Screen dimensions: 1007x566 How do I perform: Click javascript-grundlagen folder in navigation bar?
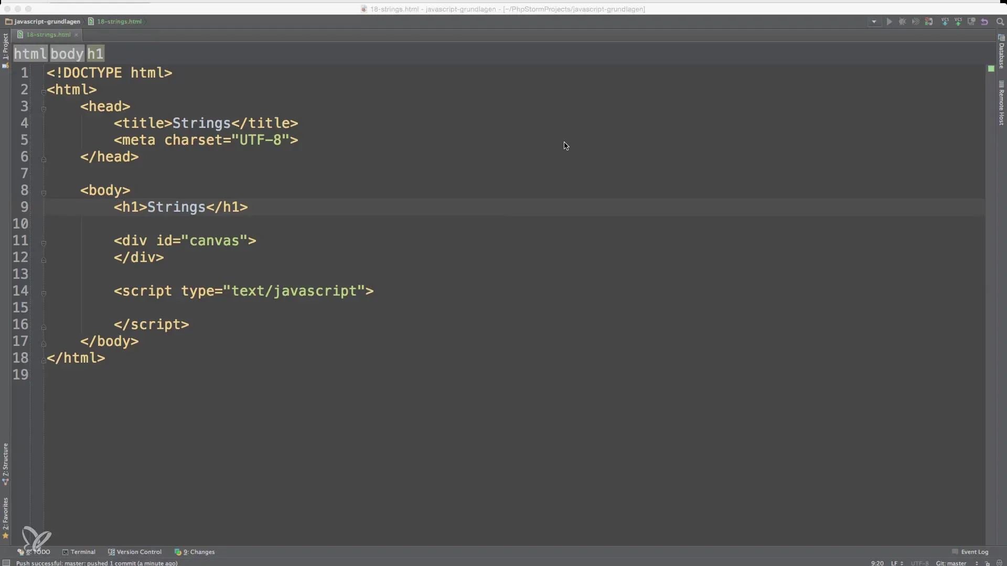pyautogui.click(x=43, y=21)
